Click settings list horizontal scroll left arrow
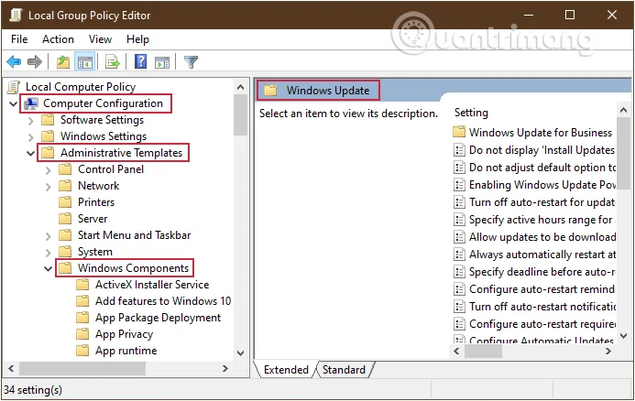The height and width of the screenshot is (401, 635). (456, 351)
